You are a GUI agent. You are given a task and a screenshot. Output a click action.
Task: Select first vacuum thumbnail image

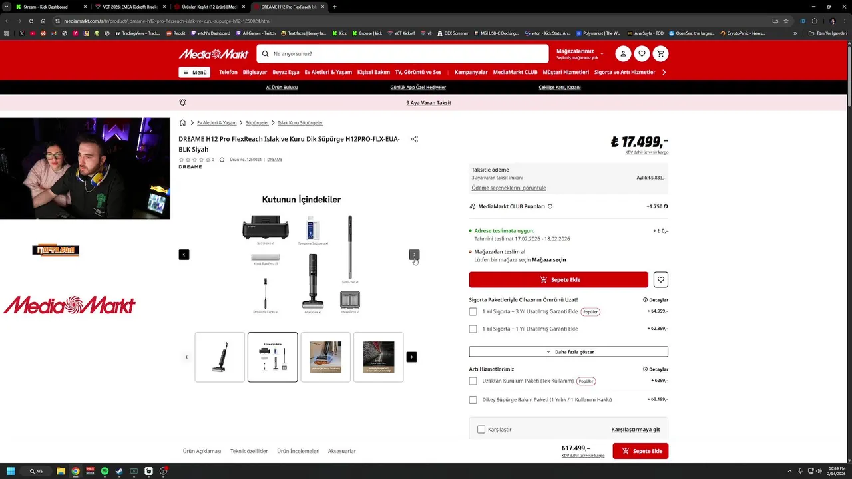[x=220, y=357]
